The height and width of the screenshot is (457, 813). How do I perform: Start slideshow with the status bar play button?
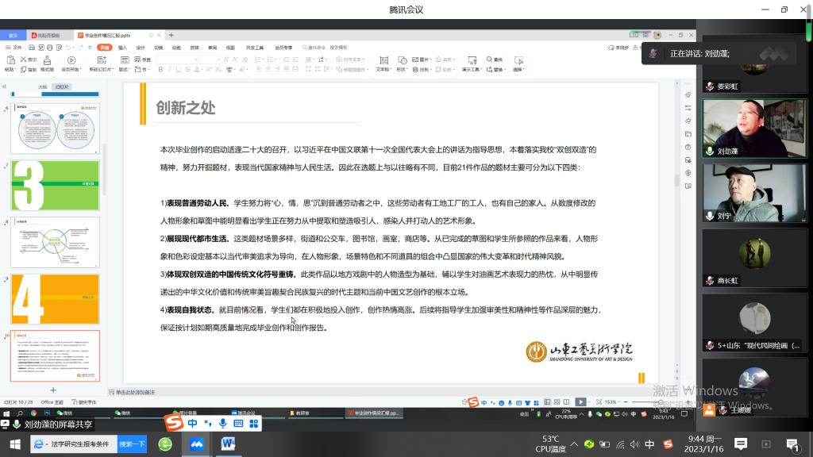pos(580,402)
